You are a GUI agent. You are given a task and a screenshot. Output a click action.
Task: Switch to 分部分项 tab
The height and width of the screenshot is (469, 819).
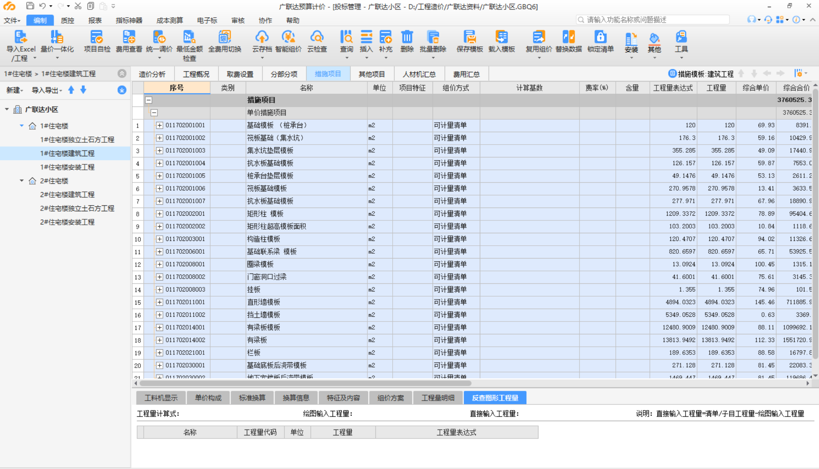284,74
